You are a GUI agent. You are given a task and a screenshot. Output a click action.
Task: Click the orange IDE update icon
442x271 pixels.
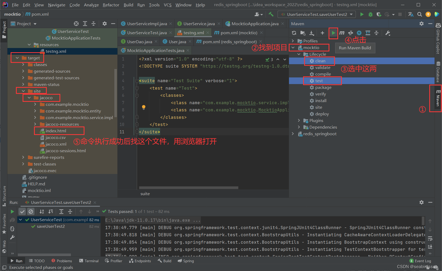coord(428,14)
